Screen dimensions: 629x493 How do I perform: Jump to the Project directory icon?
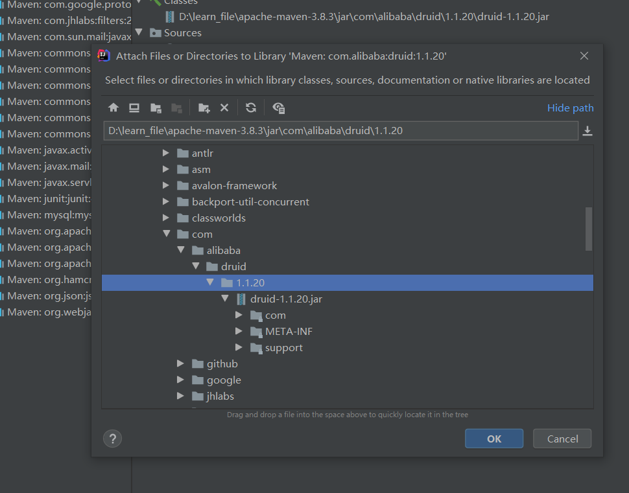click(x=156, y=108)
